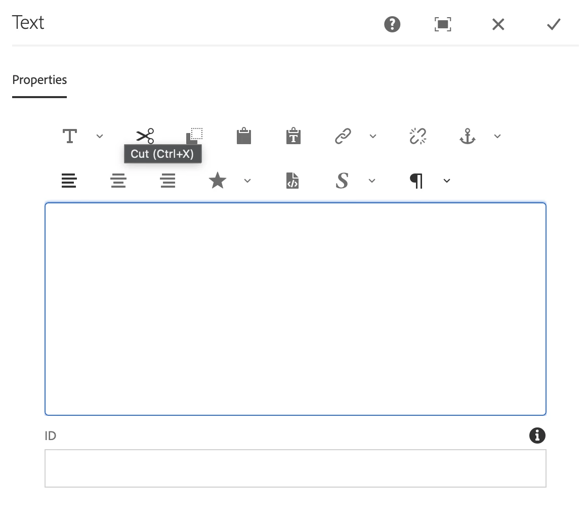Open paragraph formats pilcrow icon
The image size is (586, 522).
416,181
